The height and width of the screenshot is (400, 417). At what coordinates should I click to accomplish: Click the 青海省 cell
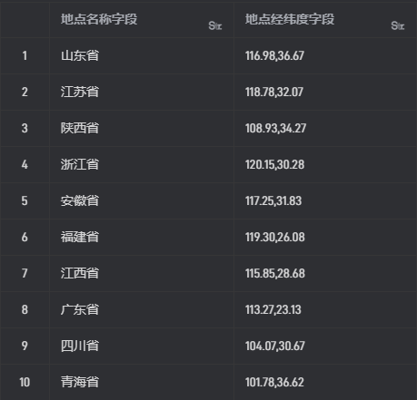(x=142, y=382)
